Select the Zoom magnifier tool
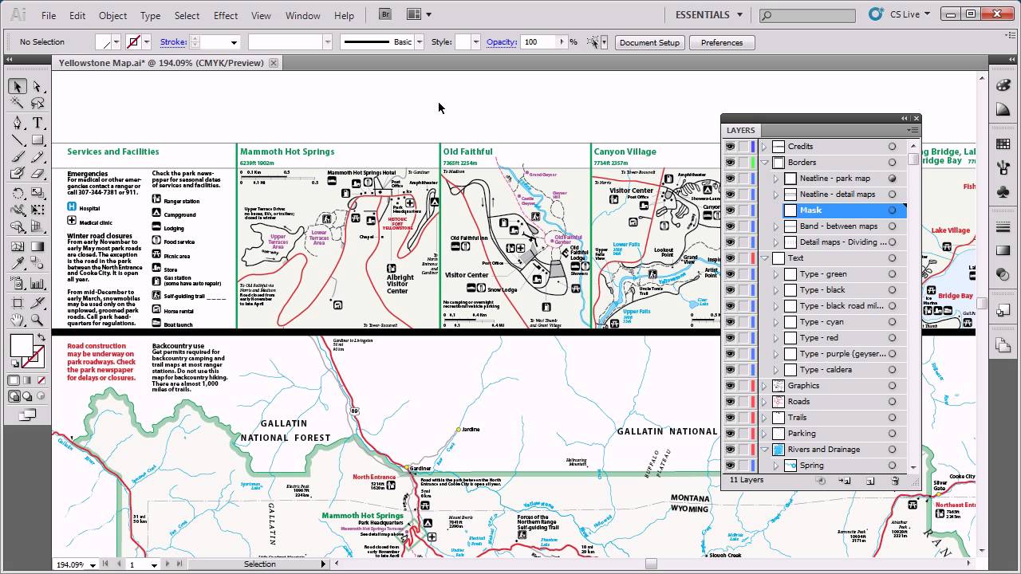 click(x=37, y=320)
